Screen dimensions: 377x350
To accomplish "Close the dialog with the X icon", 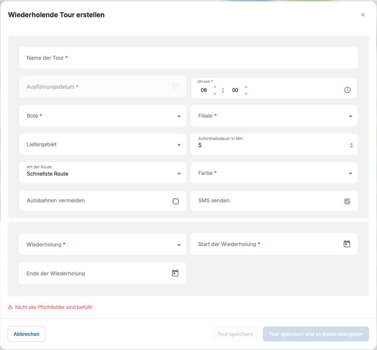I will [363, 15].
